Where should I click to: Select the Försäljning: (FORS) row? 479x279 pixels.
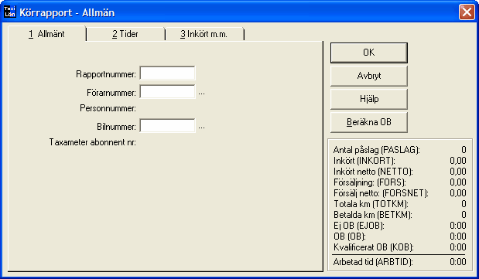pos(400,182)
